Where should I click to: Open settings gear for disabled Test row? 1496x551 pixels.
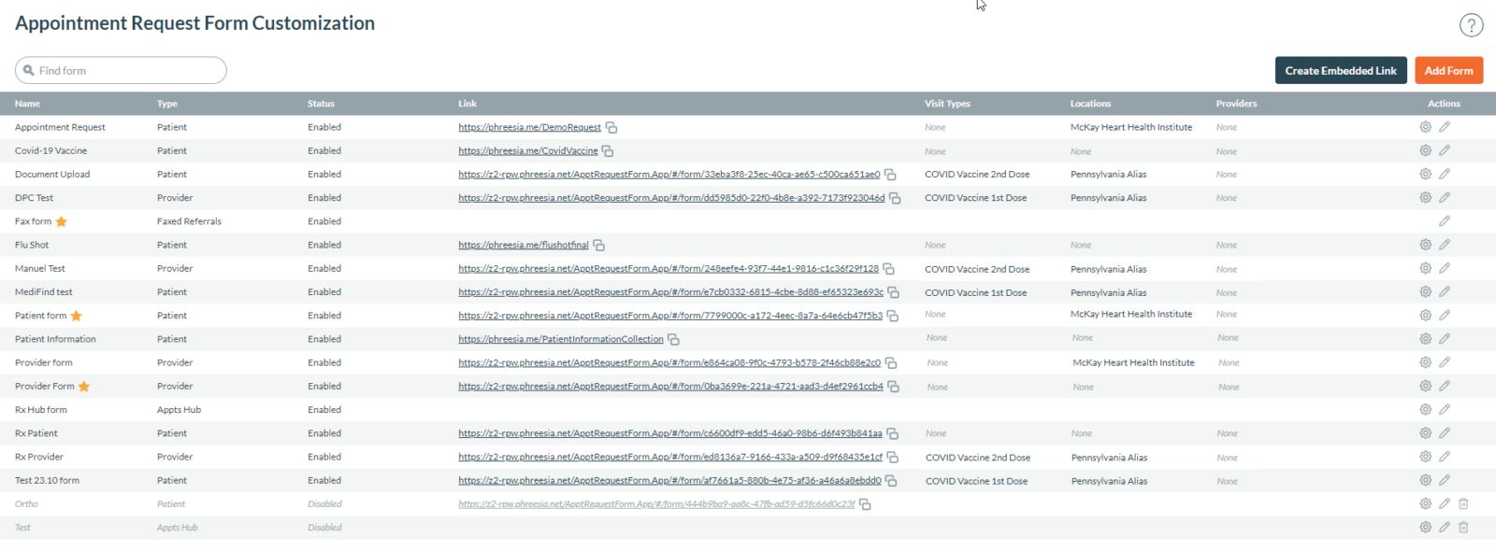[1425, 527]
